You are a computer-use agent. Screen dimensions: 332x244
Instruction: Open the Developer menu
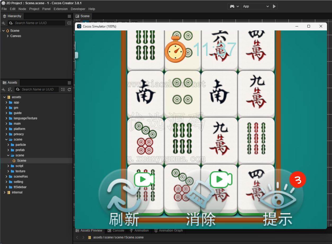pos(78,9)
